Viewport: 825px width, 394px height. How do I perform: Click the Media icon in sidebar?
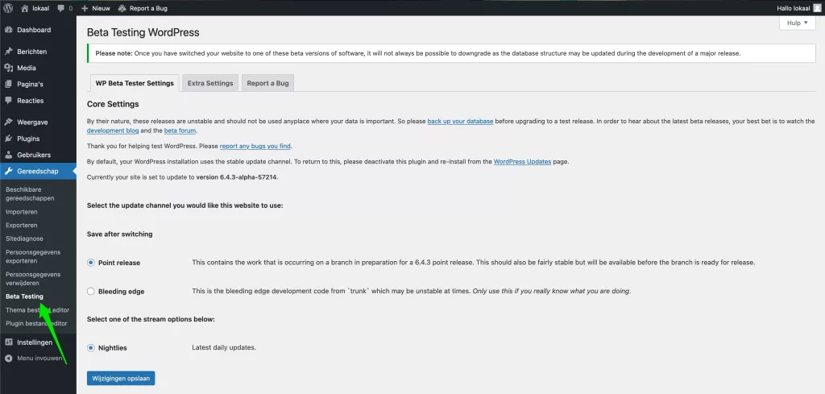[8, 68]
